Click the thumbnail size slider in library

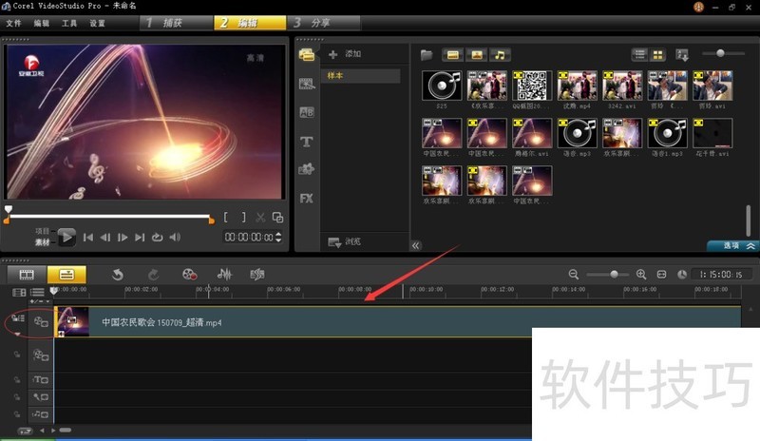click(724, 53)
